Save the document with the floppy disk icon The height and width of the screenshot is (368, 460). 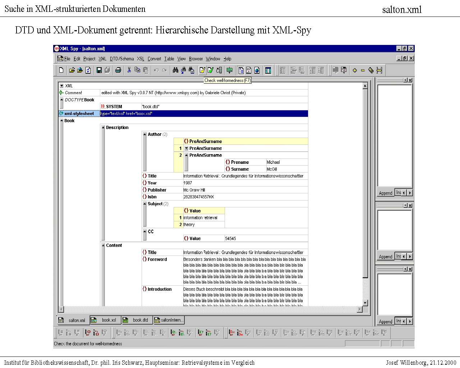pos(99,70)
